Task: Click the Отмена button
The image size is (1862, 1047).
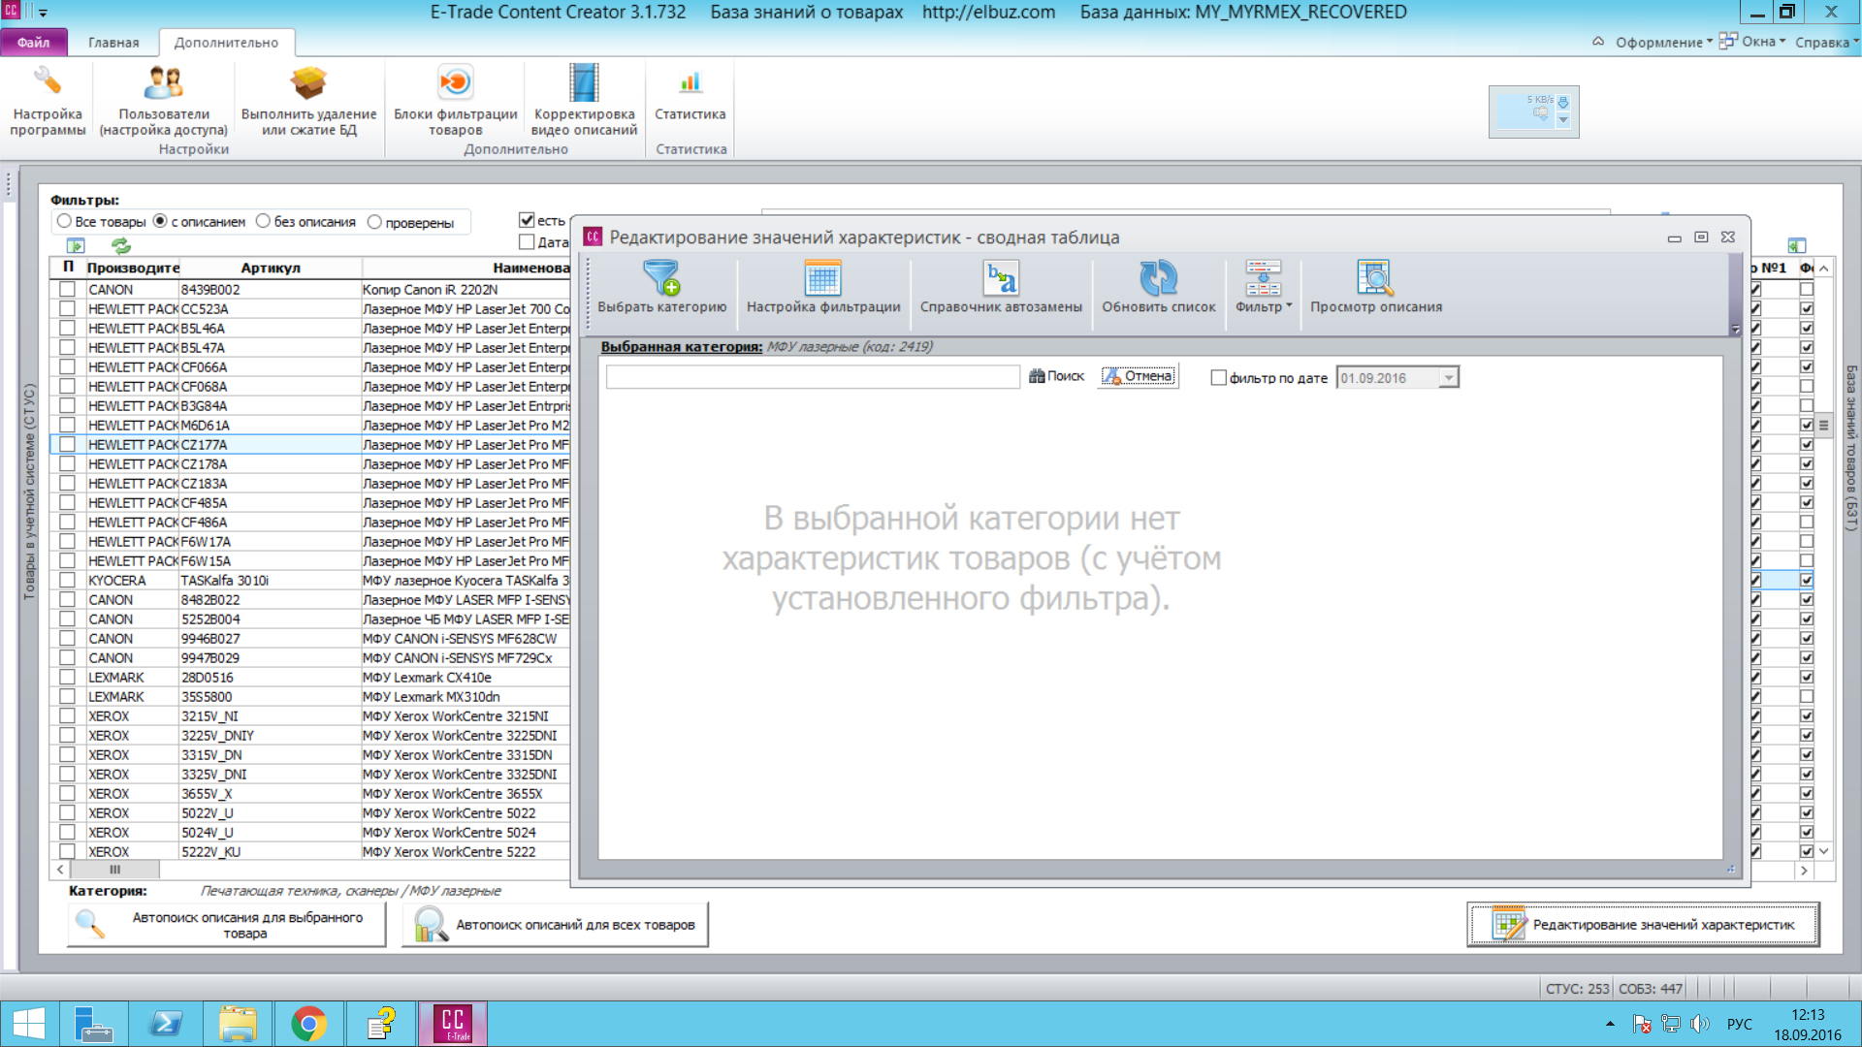Action: point(1139,376)
